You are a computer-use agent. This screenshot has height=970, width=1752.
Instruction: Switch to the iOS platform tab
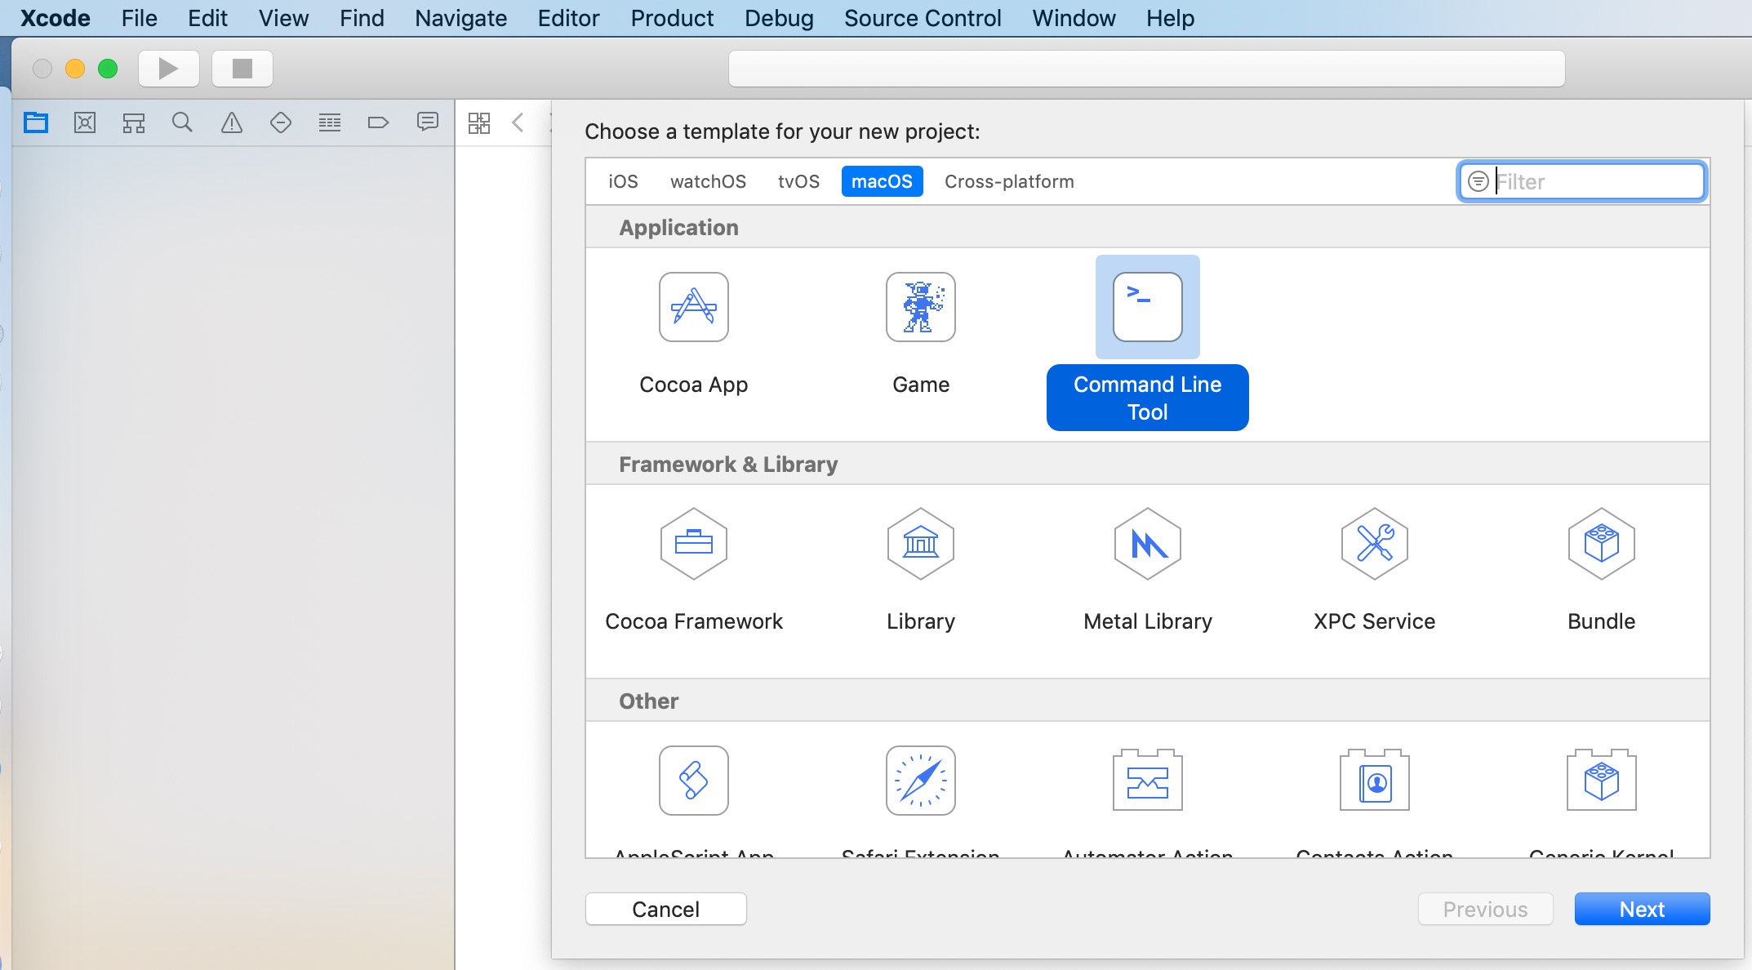623,181
